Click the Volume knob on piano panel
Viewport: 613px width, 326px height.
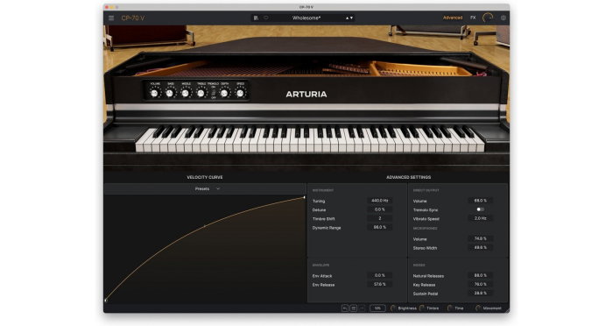[x=154, y=93]
